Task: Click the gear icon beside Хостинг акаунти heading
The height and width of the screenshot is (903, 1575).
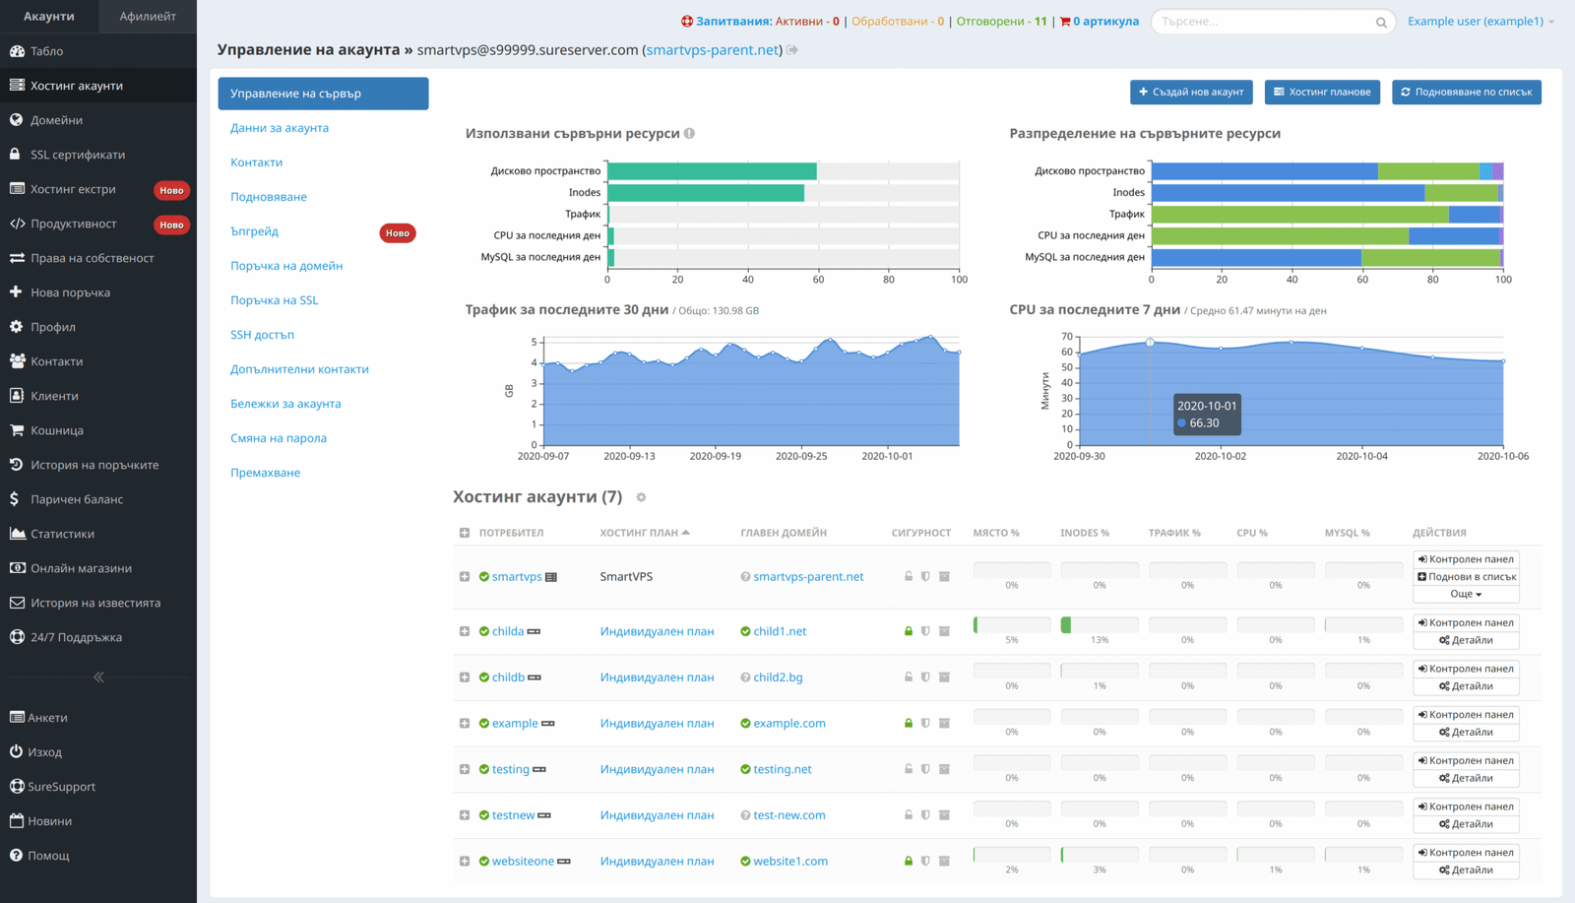Action: pos(641,497)
